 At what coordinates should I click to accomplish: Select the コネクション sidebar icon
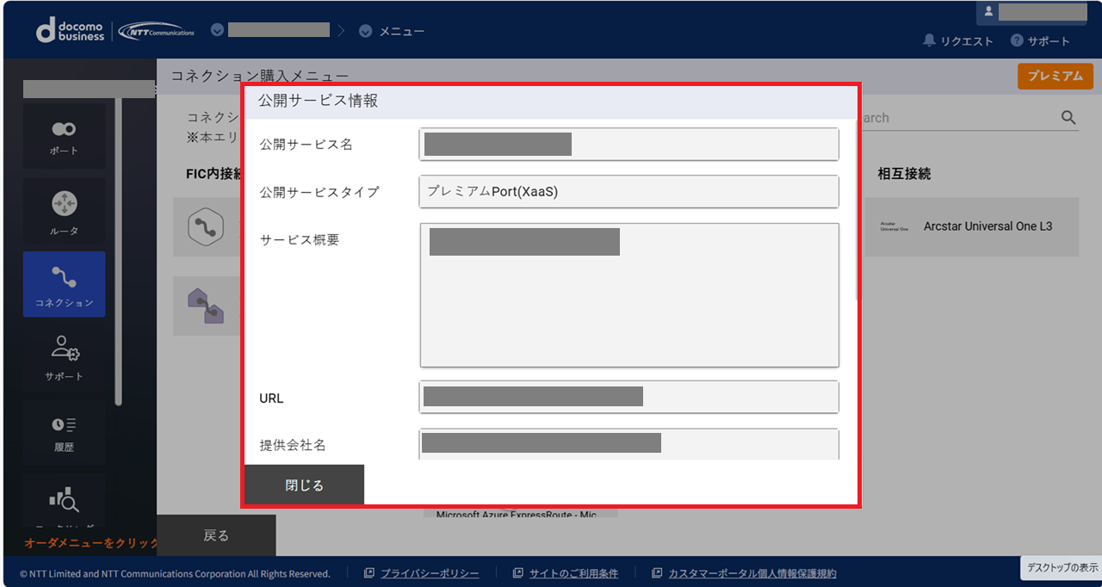(64, 284)
